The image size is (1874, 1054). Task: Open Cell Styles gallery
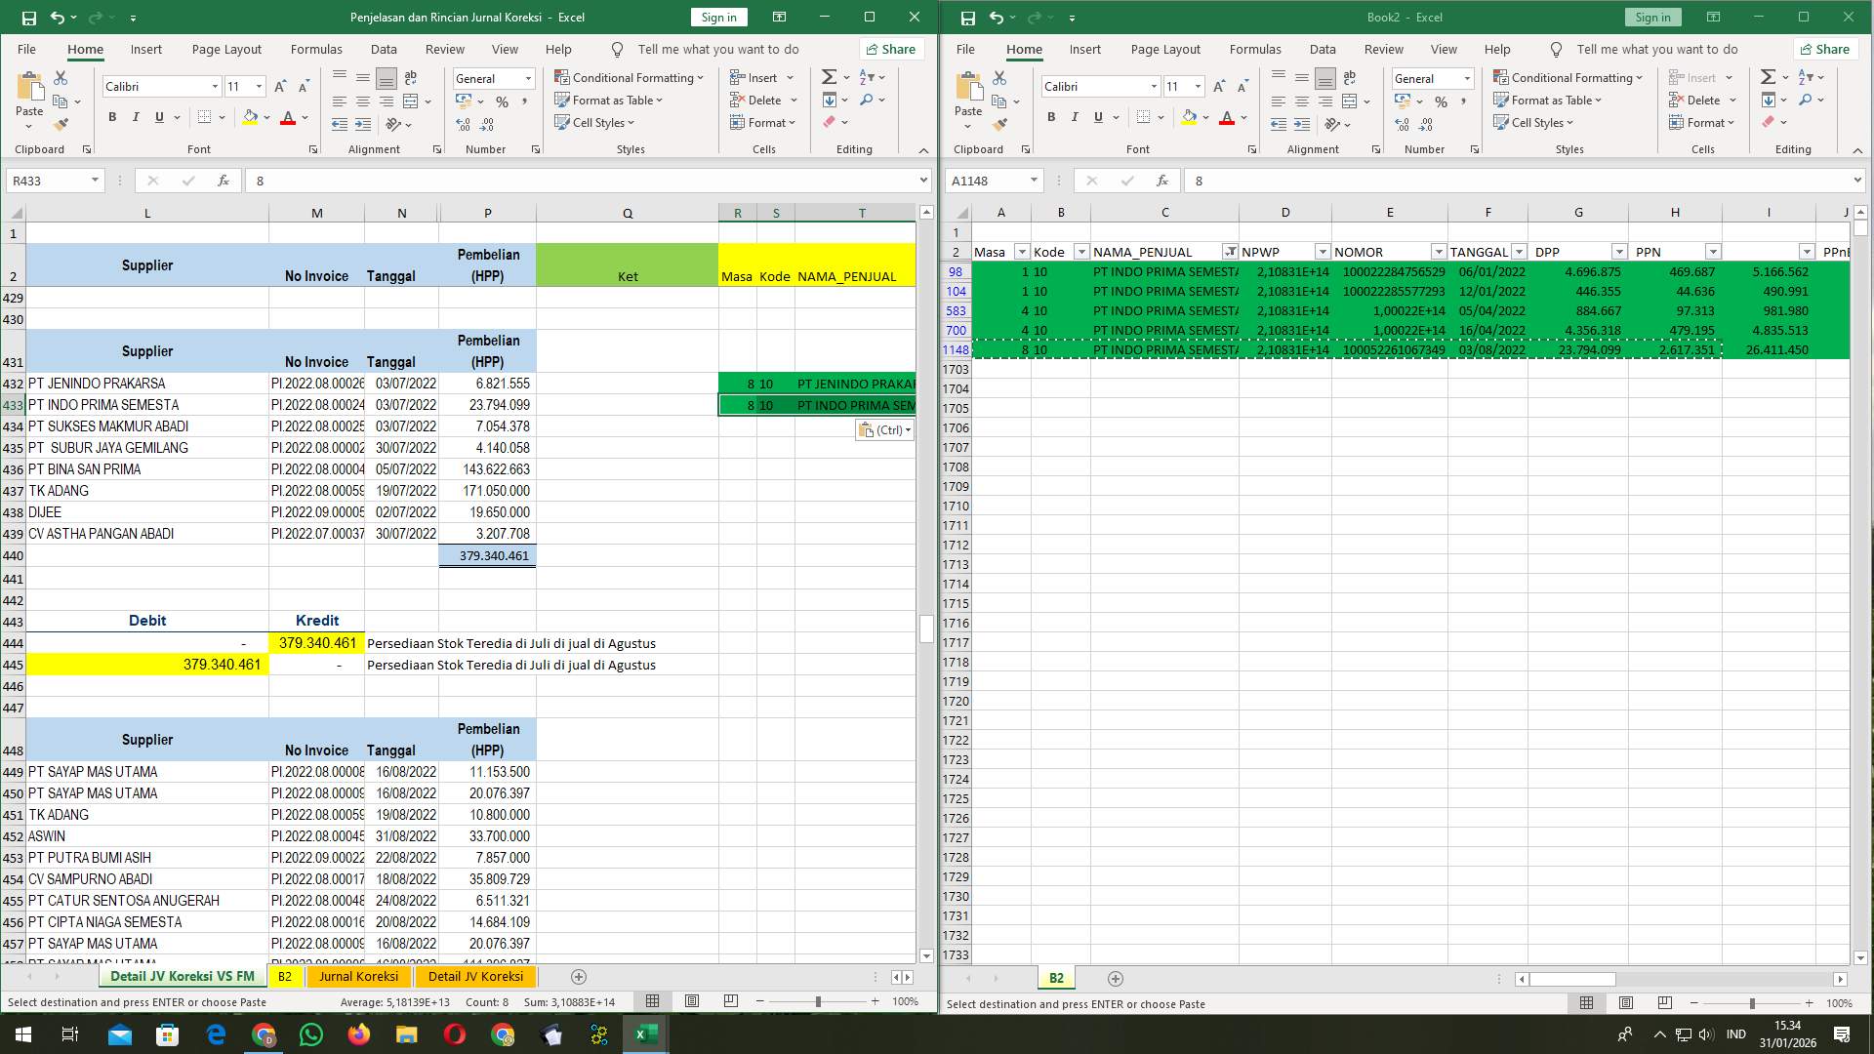click(594, 122)
